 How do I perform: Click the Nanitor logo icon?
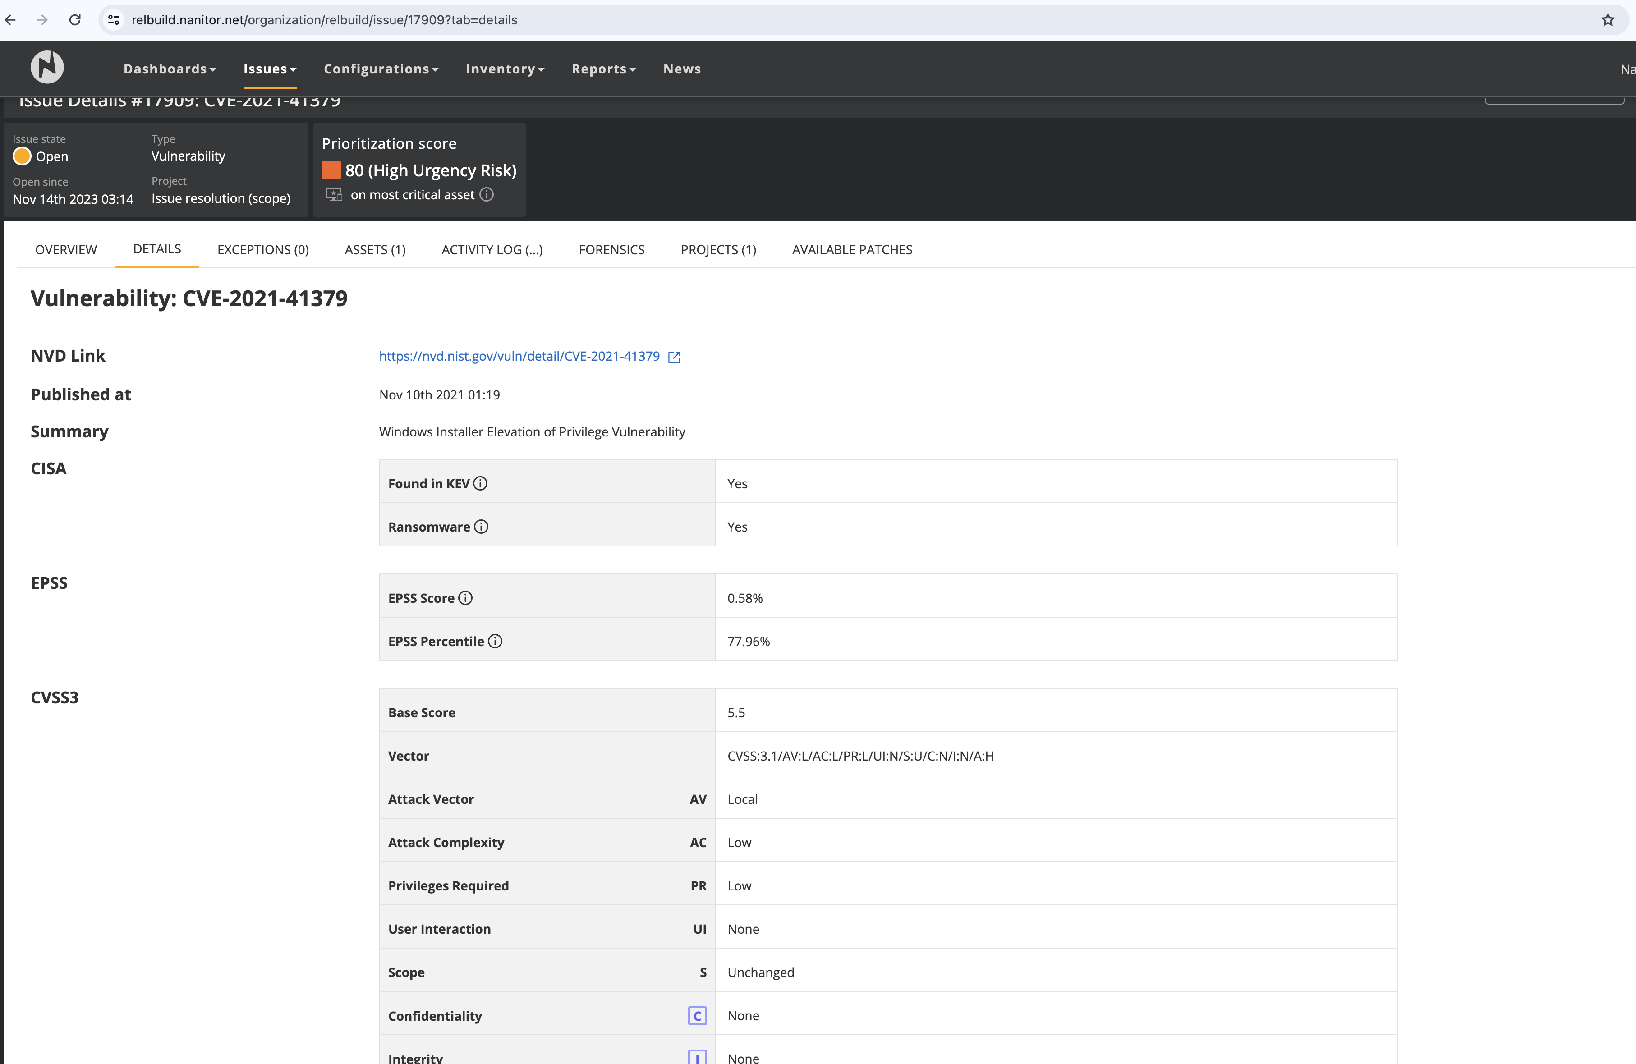click(x=47, y=67)
